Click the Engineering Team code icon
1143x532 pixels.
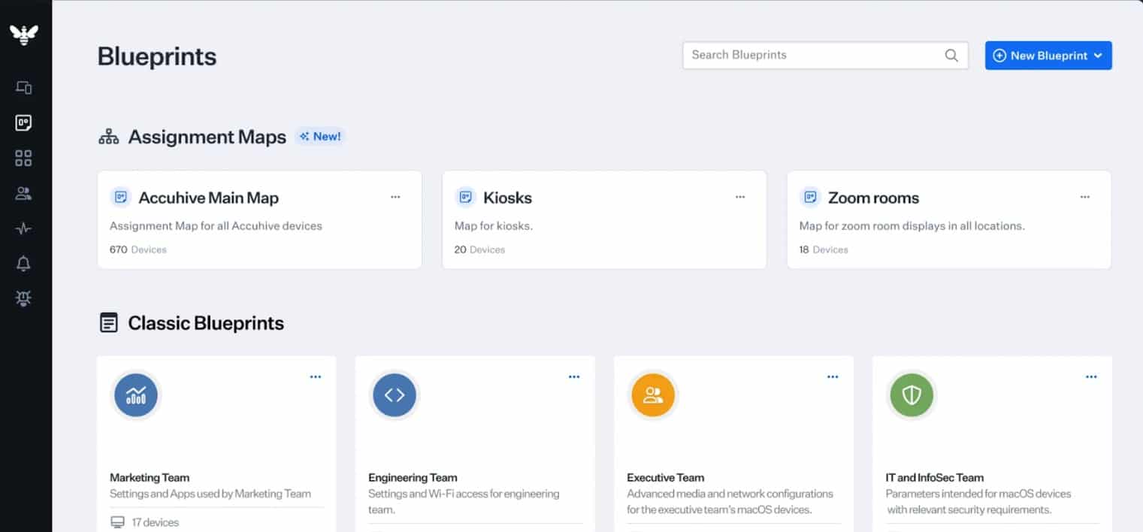[395, 395]
